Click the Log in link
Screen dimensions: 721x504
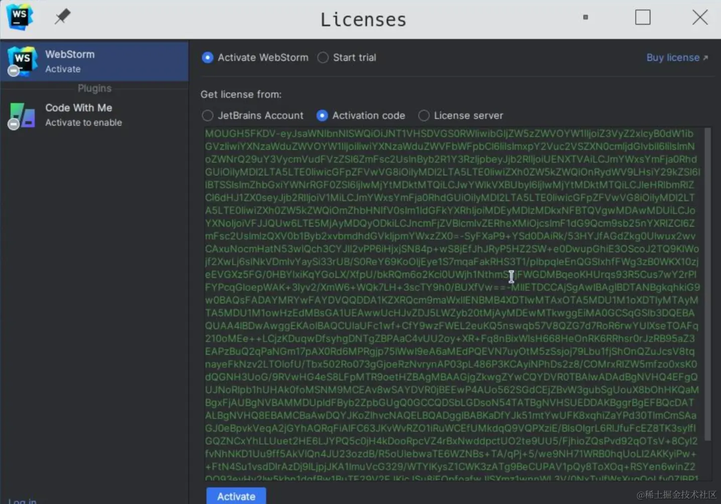pos(22,500)
